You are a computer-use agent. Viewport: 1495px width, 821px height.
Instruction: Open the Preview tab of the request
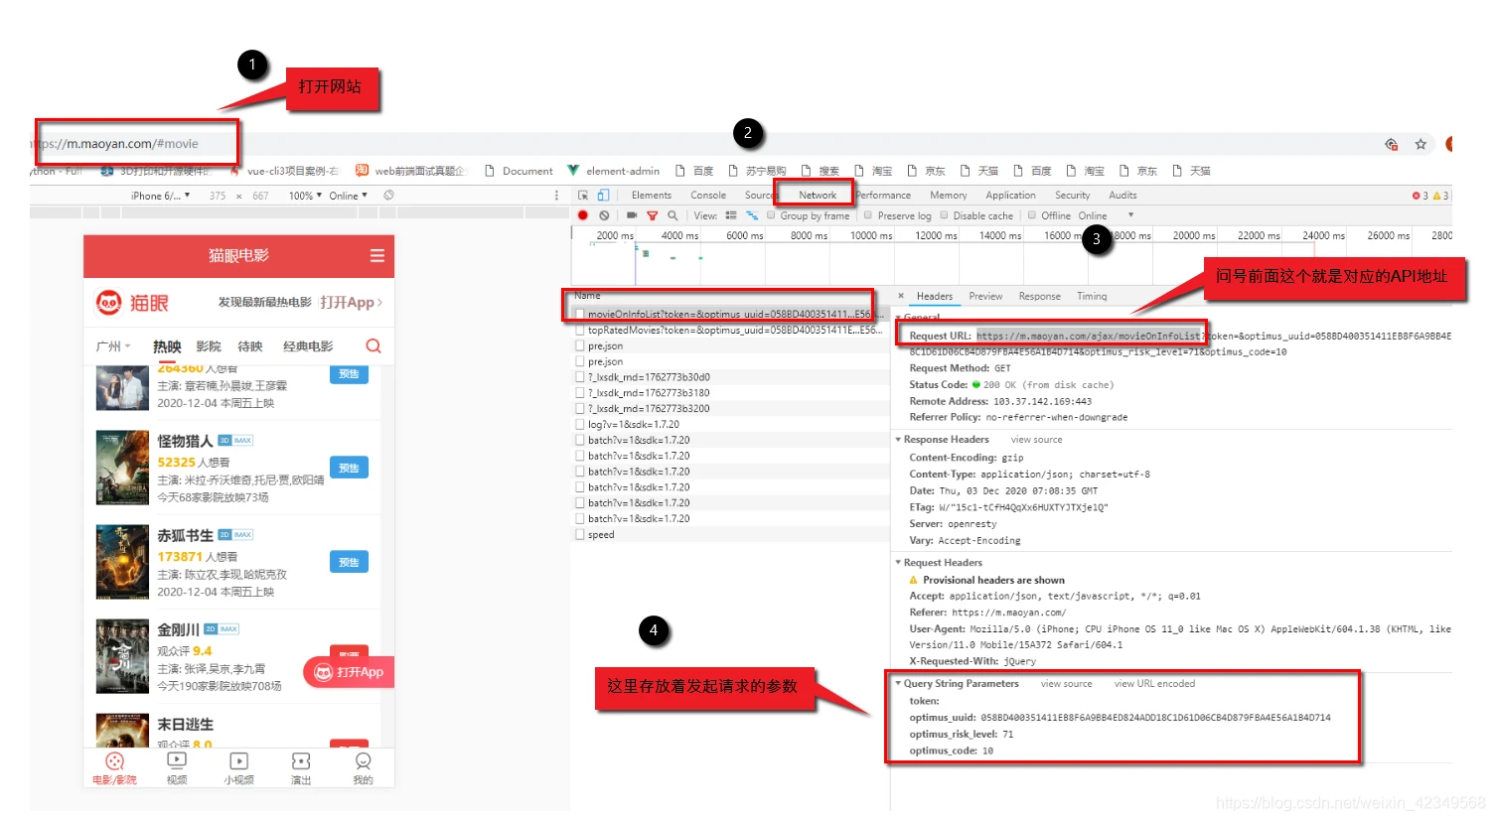[x=985, y=296]
